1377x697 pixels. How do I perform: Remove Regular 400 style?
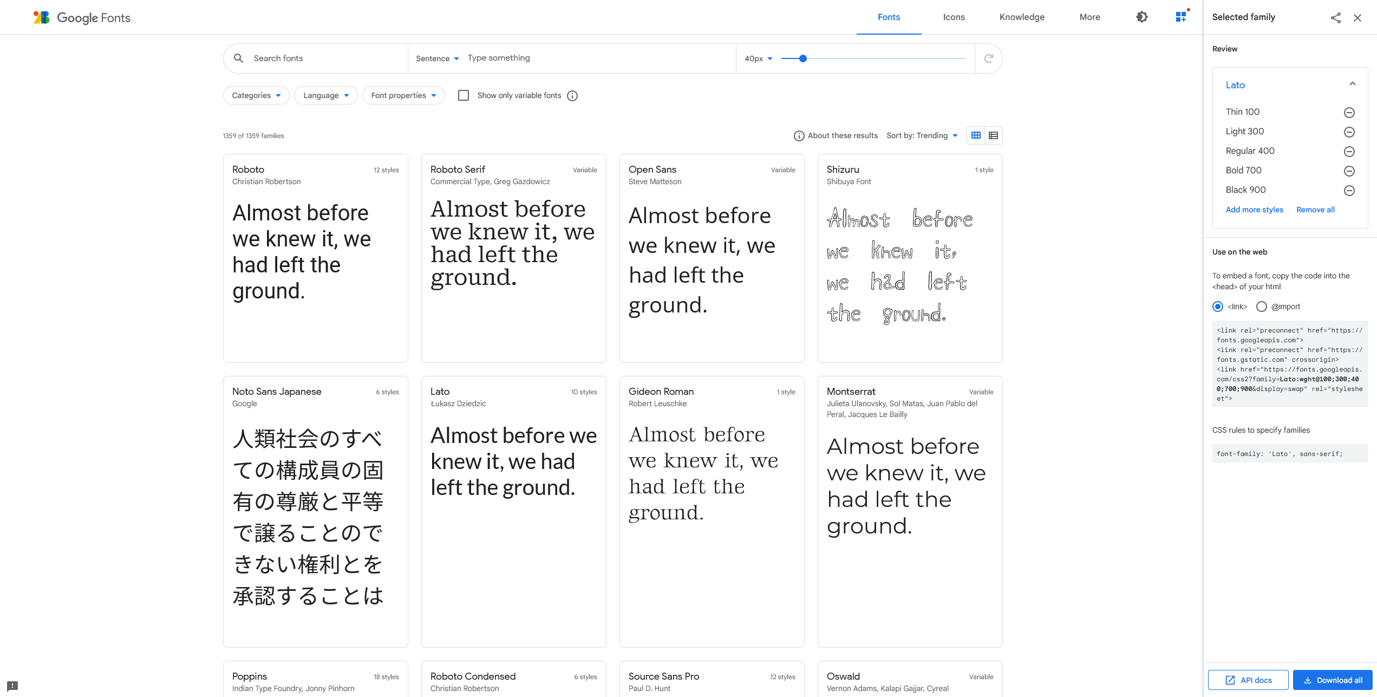(1349, 151)
